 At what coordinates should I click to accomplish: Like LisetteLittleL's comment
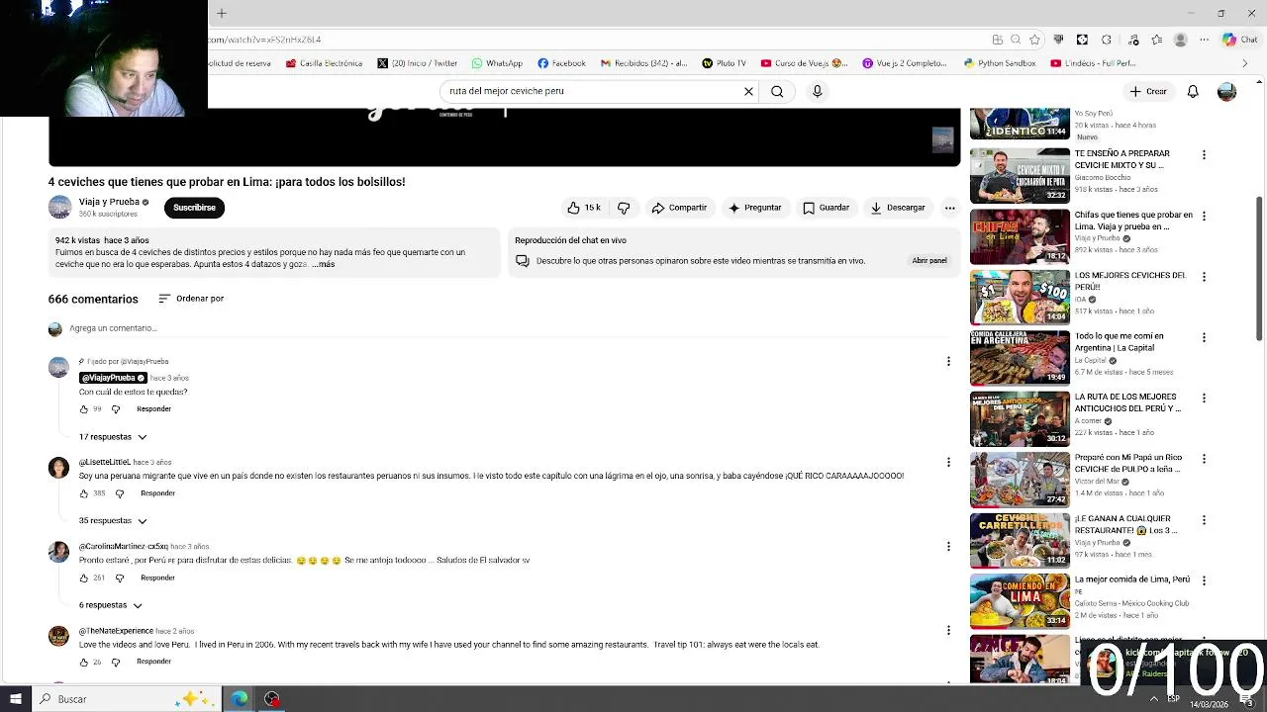(x=84, y=493)
